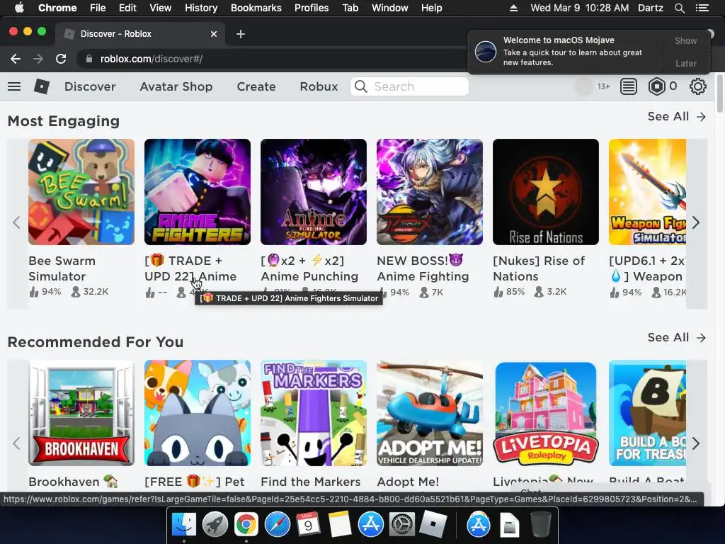Screen dimensions: 725x544
Task: Click the search magnifier icon in Roblox
Action: (x=361, y=86)
